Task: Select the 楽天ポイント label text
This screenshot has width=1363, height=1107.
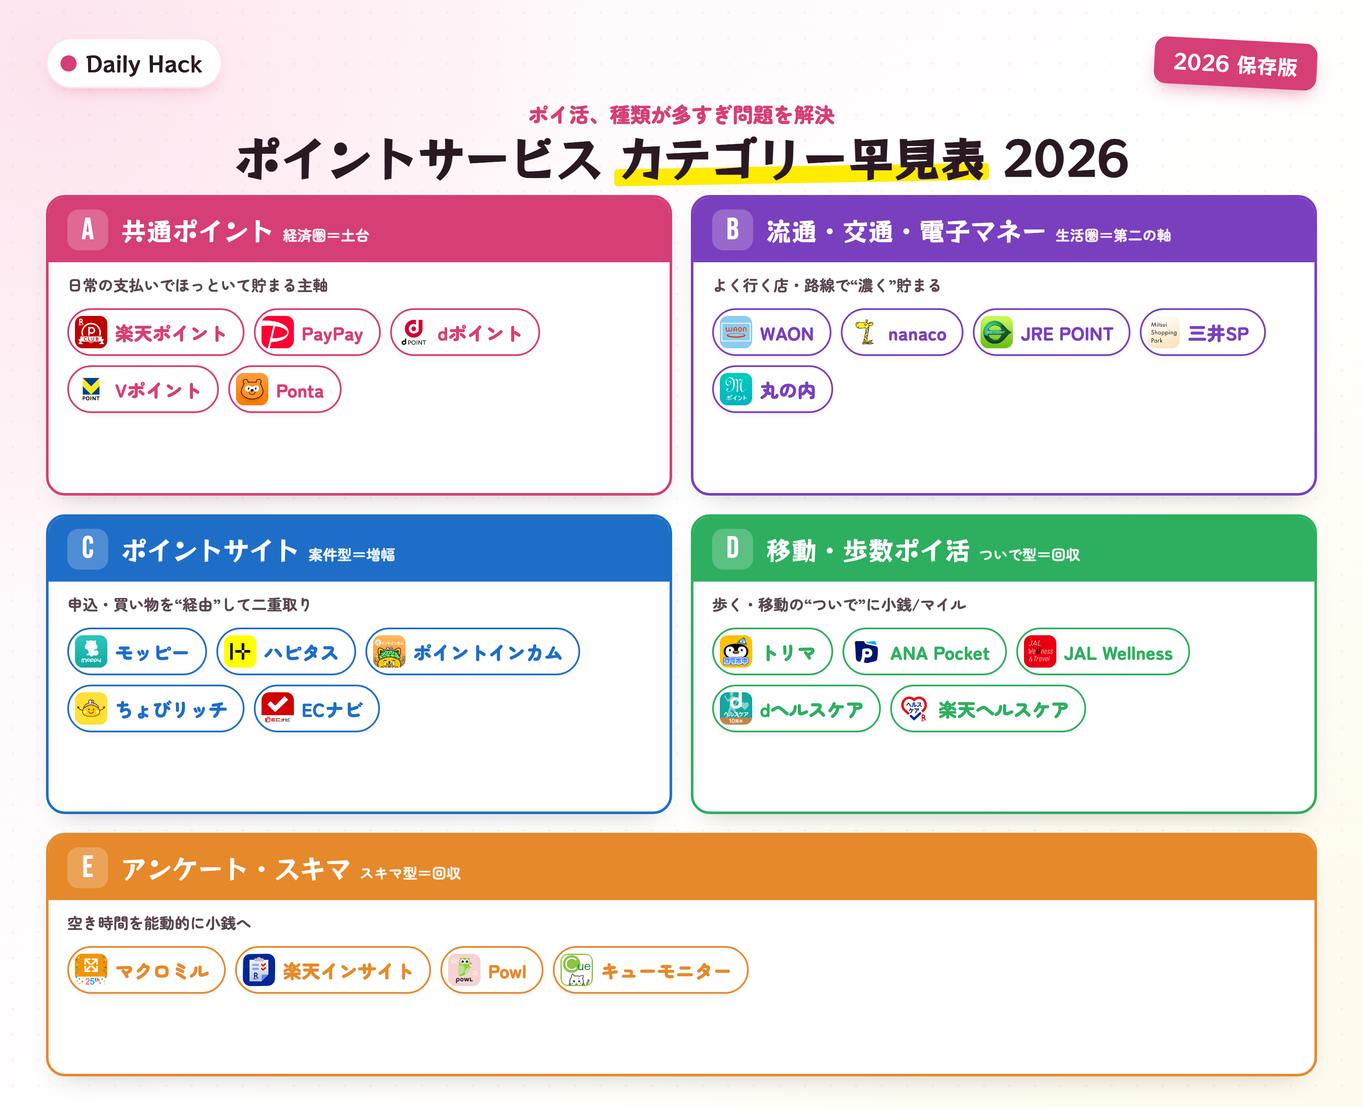Action: coord(171,333)
